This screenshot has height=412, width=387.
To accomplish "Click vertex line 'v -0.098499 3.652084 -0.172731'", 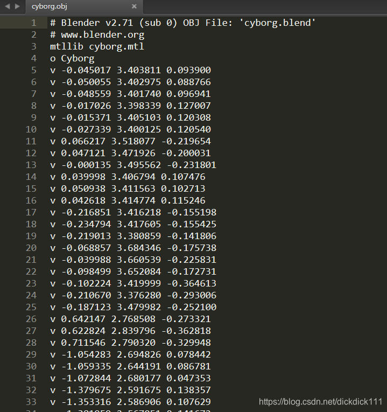I will (x=133, y=271).
